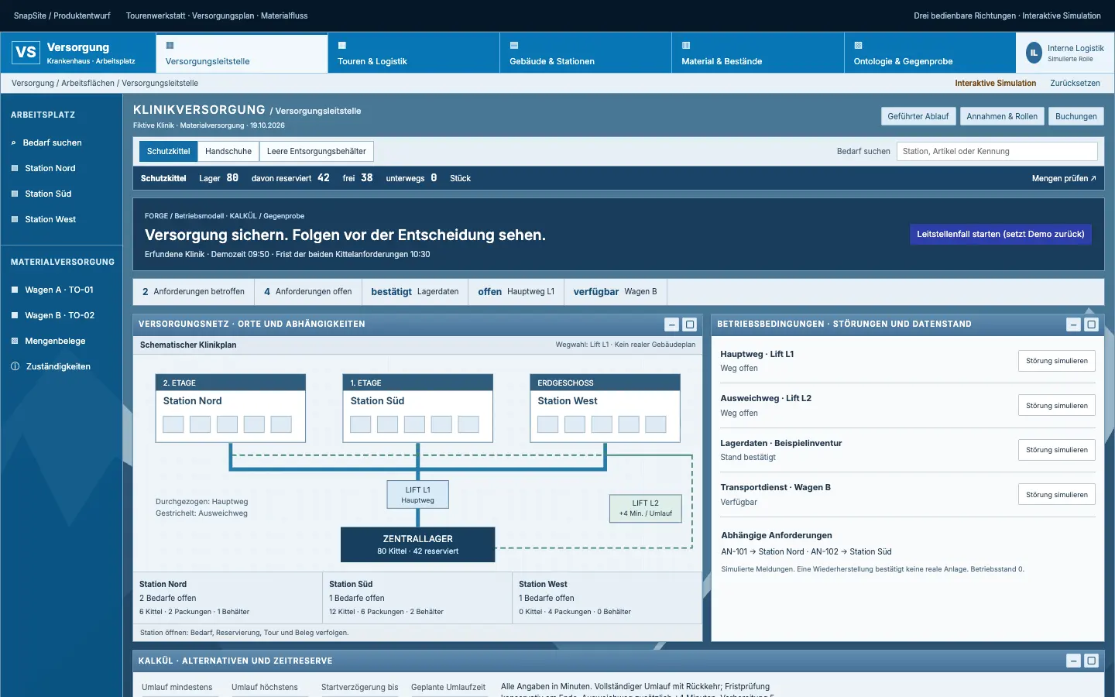
Task: Simulate a disruption for Ausweichweg Lift L2
Action: coord(1057,406)
